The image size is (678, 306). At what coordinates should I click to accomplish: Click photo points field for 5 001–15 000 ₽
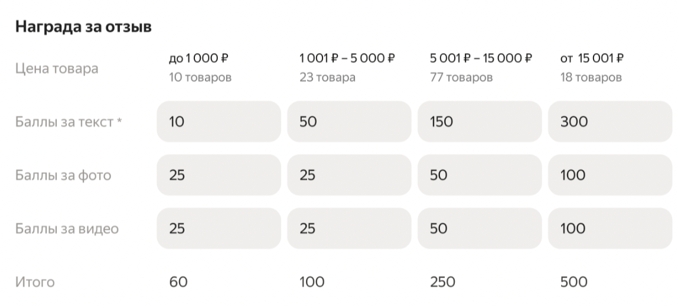click(479, 175)
